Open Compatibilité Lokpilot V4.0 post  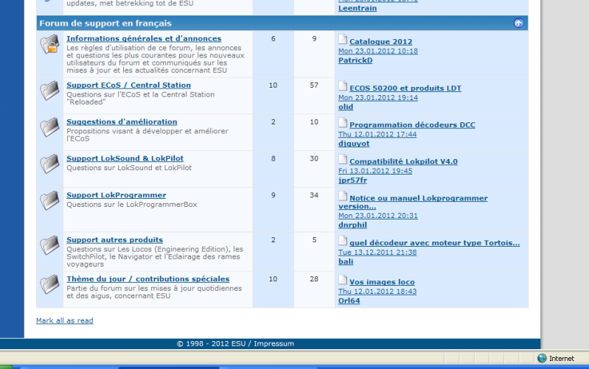click(x=403, y=162)
